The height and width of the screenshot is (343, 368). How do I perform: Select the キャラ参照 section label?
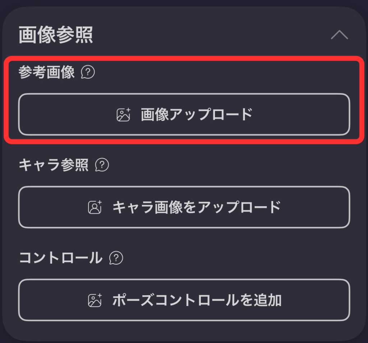pos(54,165)
